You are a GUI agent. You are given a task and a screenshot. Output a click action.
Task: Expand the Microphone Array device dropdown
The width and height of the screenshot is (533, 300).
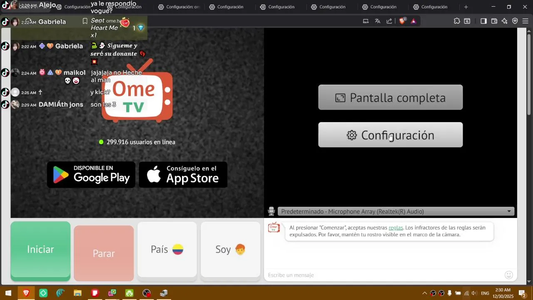click(396, 212)
